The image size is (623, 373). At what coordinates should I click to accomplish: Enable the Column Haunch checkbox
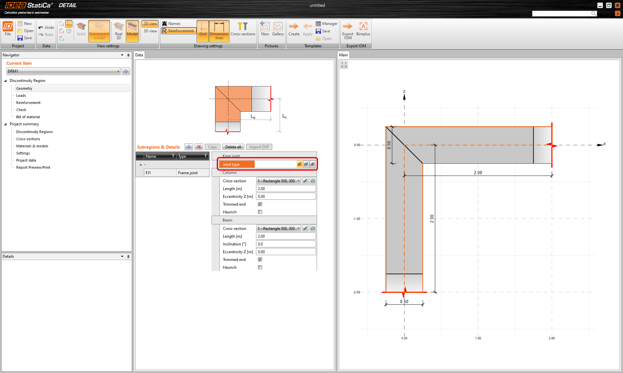(x=260, y=212)
